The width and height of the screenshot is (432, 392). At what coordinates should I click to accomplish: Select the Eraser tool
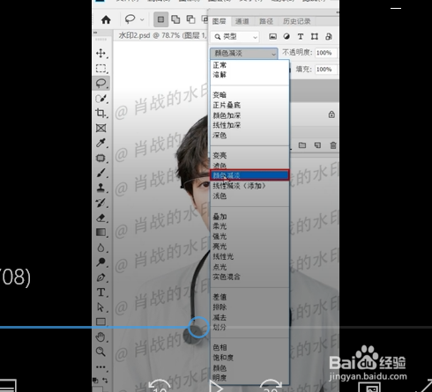[x=101, y=218]
